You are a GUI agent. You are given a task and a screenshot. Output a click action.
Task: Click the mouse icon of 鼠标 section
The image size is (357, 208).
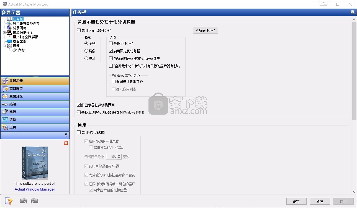point(5,112)
